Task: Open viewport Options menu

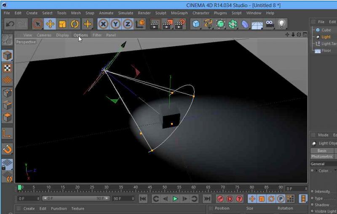Action: coord(80,35)
